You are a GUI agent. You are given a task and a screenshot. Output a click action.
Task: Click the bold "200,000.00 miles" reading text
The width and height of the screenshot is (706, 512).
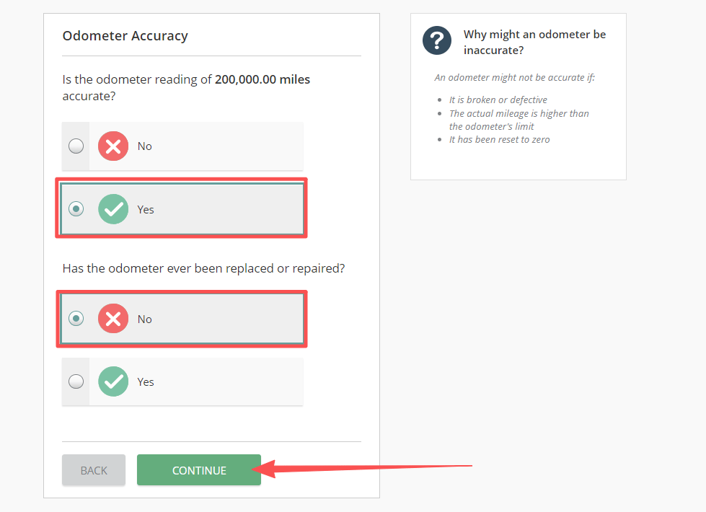pyautogui.click(x=262, y=79)
